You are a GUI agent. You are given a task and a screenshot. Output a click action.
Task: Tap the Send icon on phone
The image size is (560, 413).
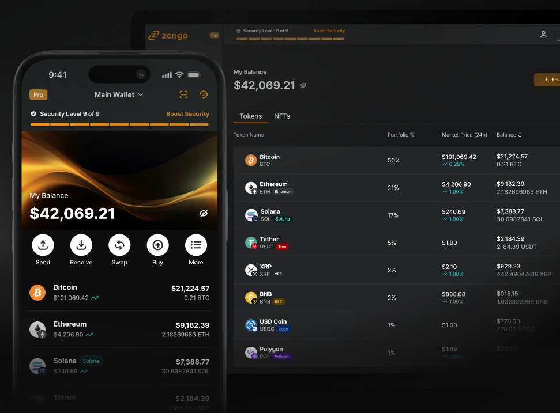pos(43,245)
